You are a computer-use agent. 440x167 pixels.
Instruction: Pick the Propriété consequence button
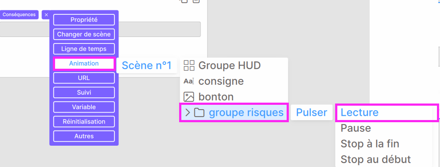(x=84, y=20)
